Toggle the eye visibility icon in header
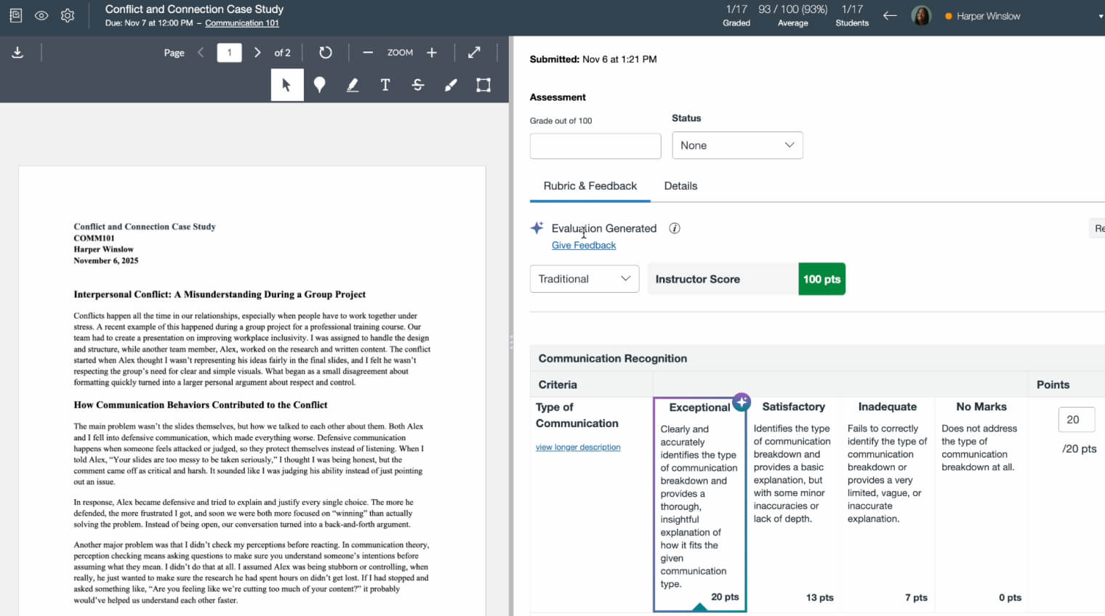The image size is (1105, 616). [41, 15]
